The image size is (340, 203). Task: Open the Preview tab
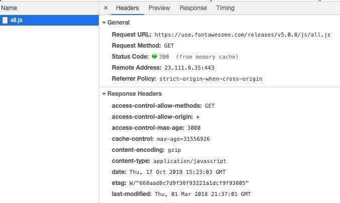click(159, 8)
